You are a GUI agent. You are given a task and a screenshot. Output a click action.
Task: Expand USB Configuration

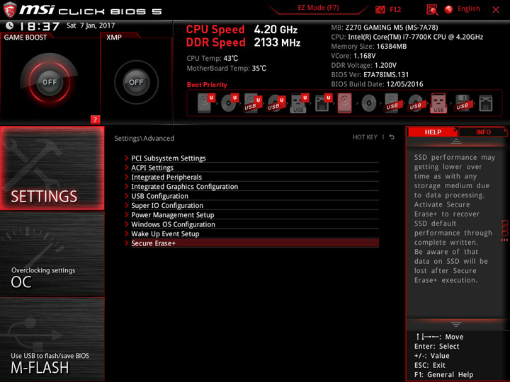251,196
